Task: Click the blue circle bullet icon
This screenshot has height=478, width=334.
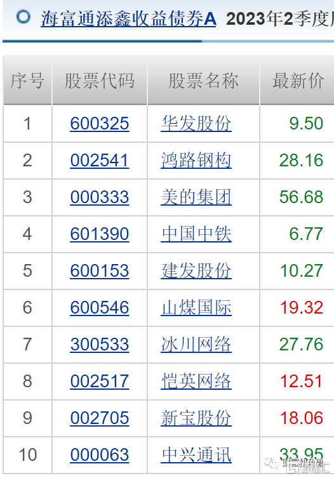Action: (x=23, y=17)
